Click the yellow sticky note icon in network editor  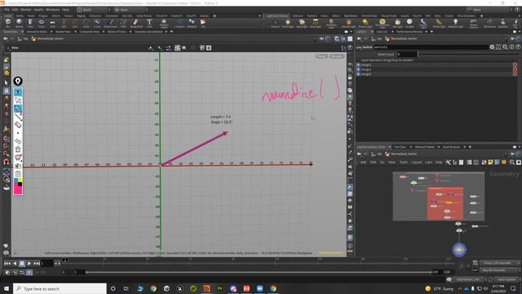490,163
